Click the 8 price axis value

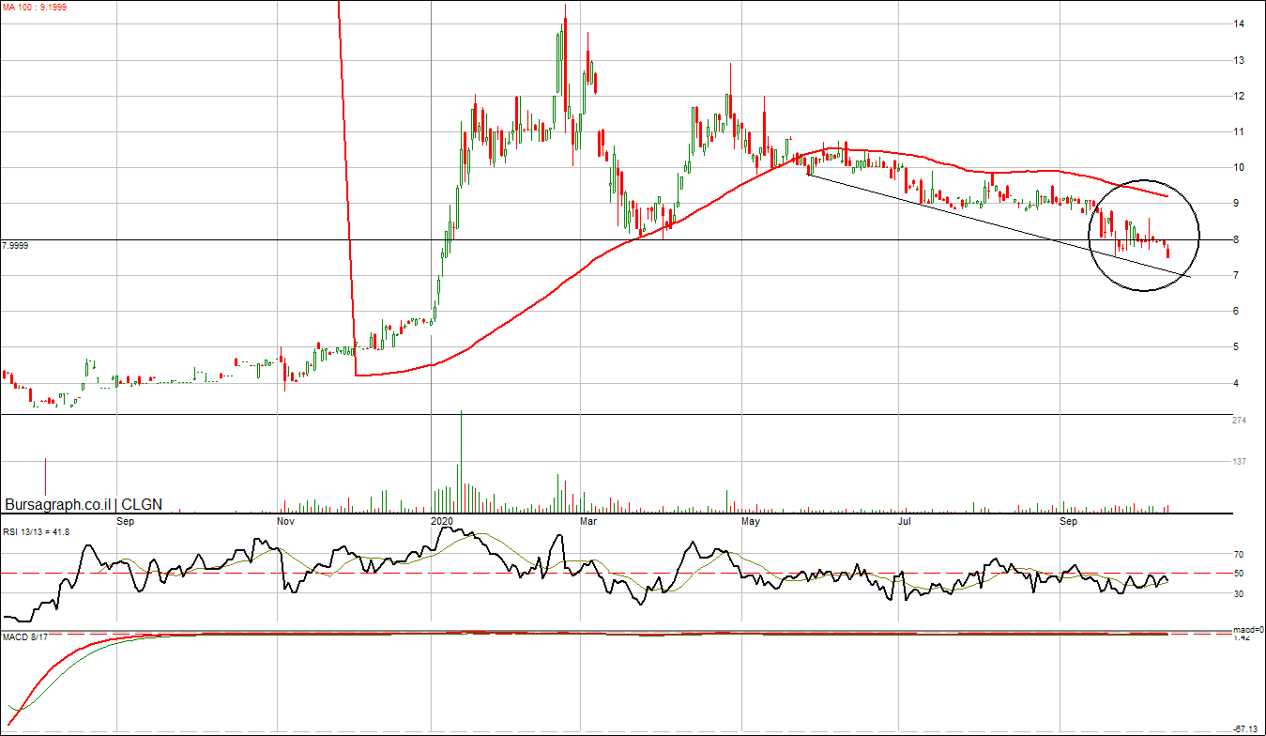click(x=1237, y=239)
